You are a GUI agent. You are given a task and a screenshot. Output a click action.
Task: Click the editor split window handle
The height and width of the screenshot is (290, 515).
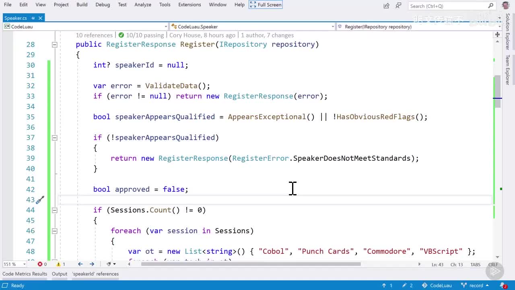(497, 35)
